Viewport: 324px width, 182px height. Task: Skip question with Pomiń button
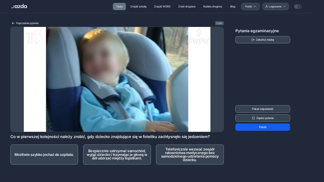click(263, 127)
